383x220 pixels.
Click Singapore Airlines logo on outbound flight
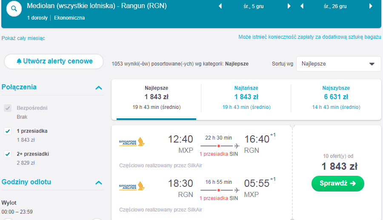coord(131,142)
